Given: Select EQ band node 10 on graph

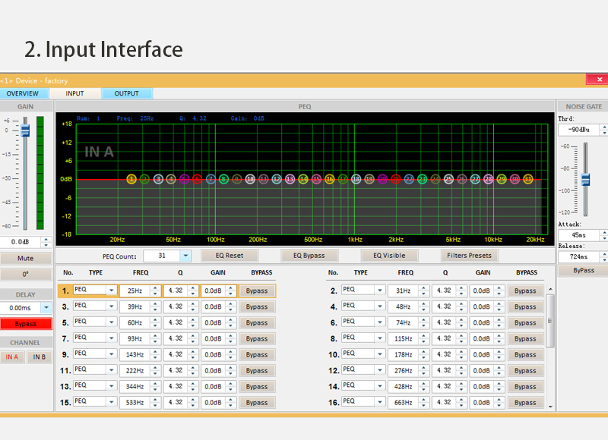Looking at the screenshot, I should [250, 179].
